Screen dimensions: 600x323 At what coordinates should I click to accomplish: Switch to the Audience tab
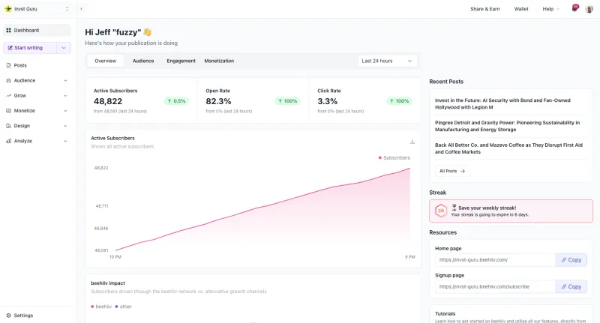pyautogui.click(x=143, y=61)
